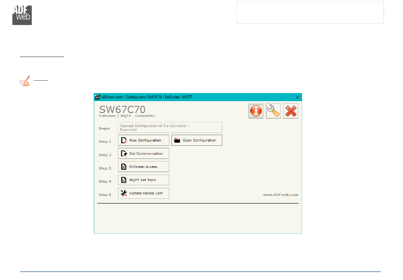Click the red X exit icon
The width and height of the screenshot is (403, 280).
click(291, 111)
